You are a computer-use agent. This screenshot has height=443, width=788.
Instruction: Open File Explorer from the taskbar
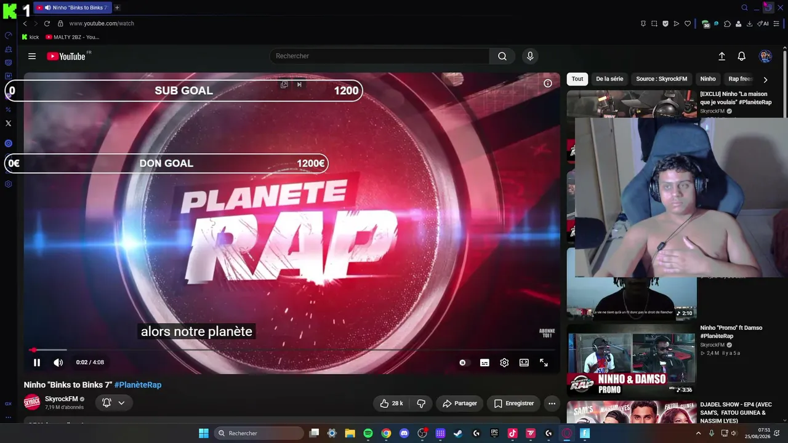pos(350,433)
